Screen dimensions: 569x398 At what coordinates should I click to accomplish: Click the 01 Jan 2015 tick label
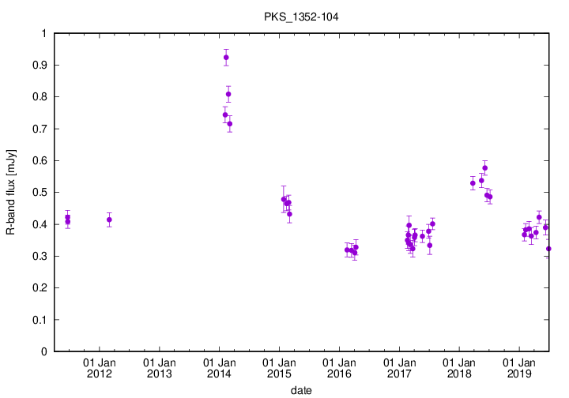point(279,367)
